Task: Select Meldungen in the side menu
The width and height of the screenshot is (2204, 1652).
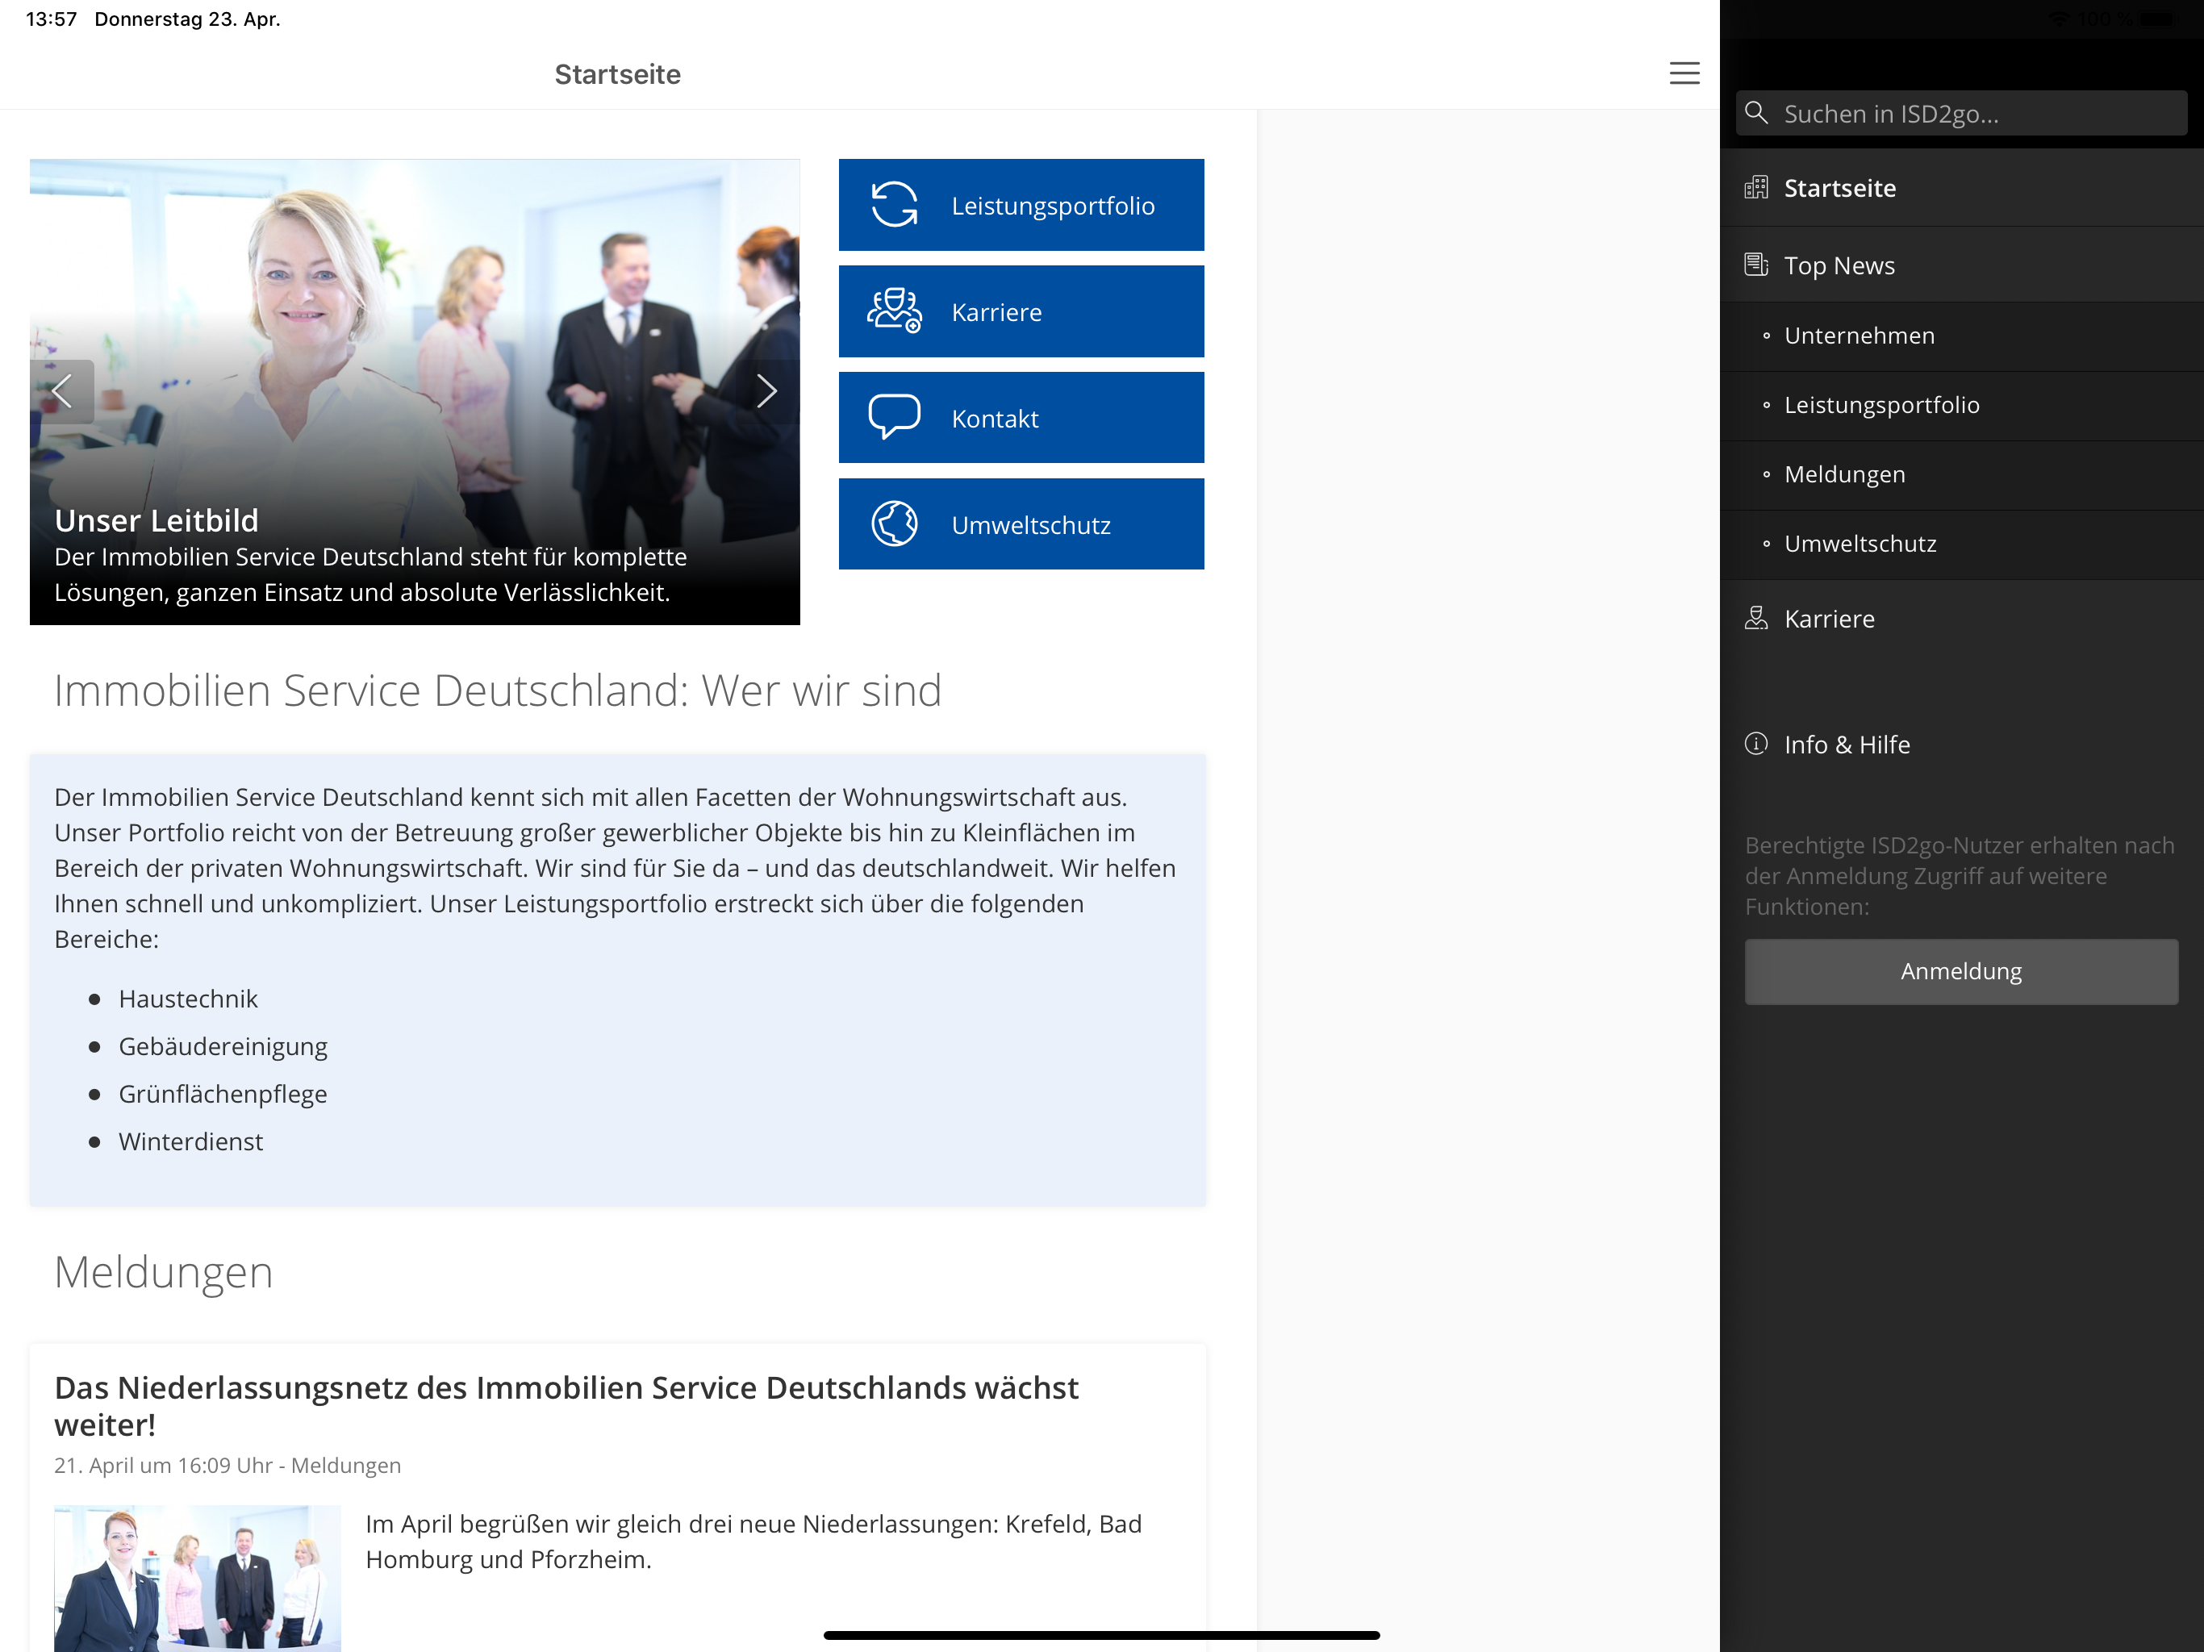Action: (x=1961, y=475)
